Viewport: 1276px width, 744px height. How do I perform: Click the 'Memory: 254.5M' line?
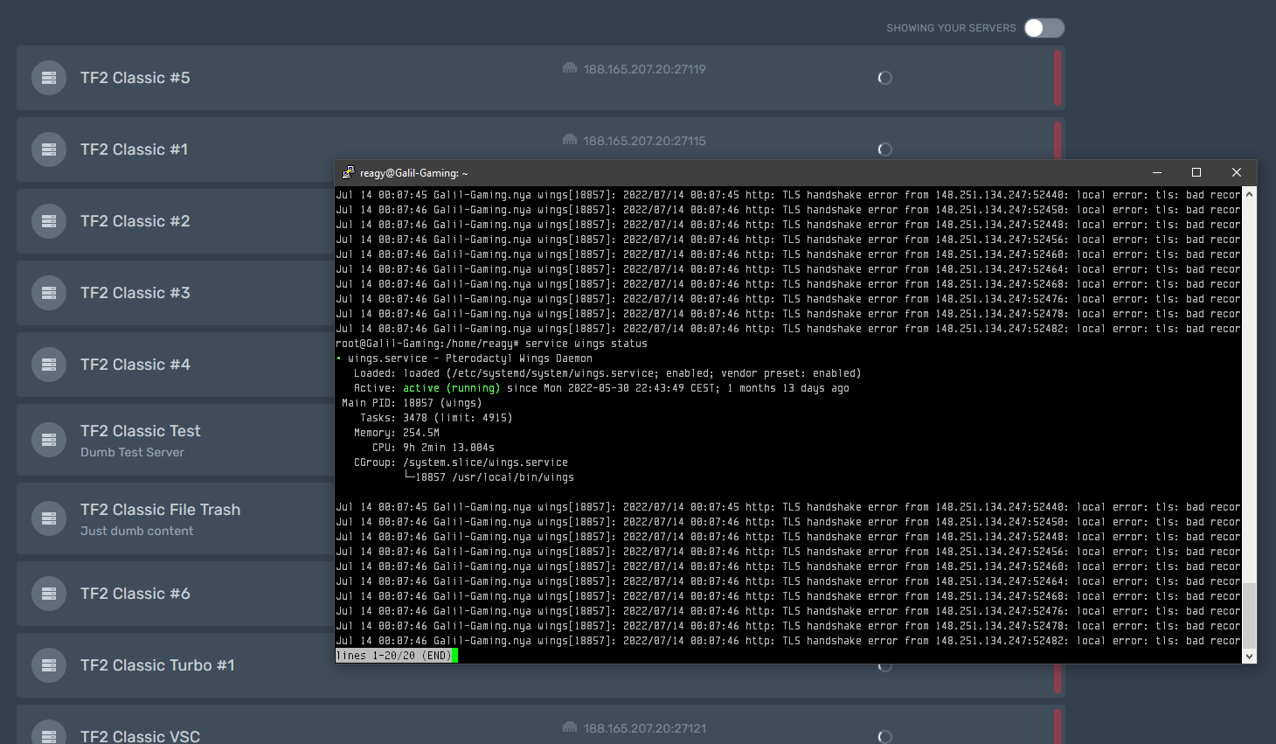[x=397, y=433]
